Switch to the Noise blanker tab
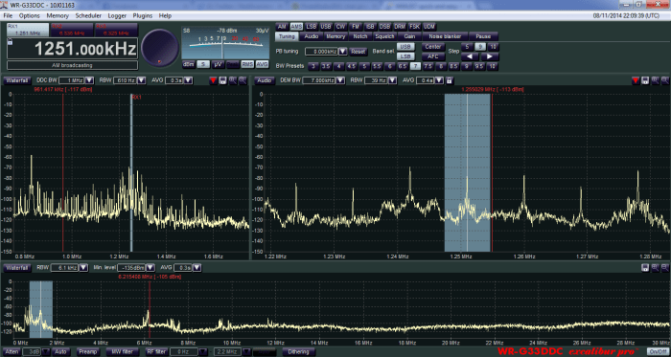The width and height of the screenshot is (671, 357). 445,36
